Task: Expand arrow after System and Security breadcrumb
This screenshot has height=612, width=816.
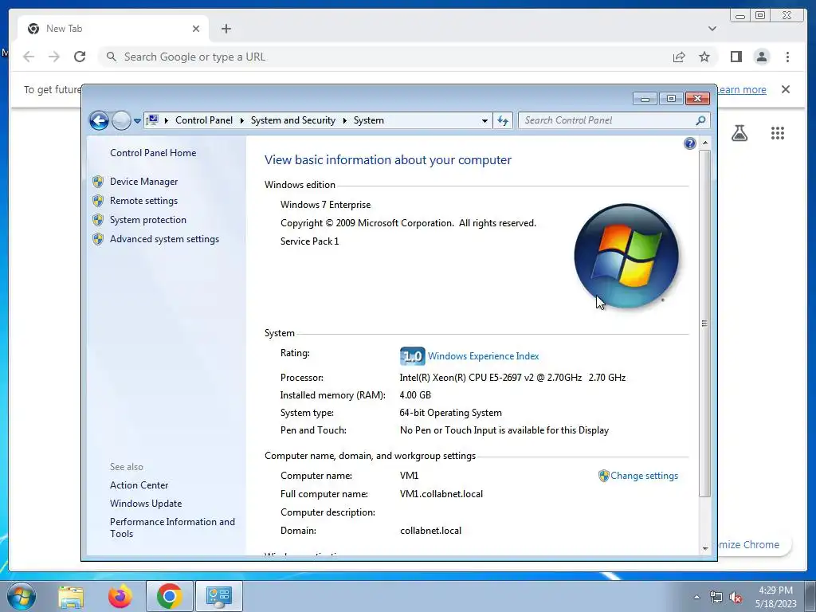Action: point(344,121)
